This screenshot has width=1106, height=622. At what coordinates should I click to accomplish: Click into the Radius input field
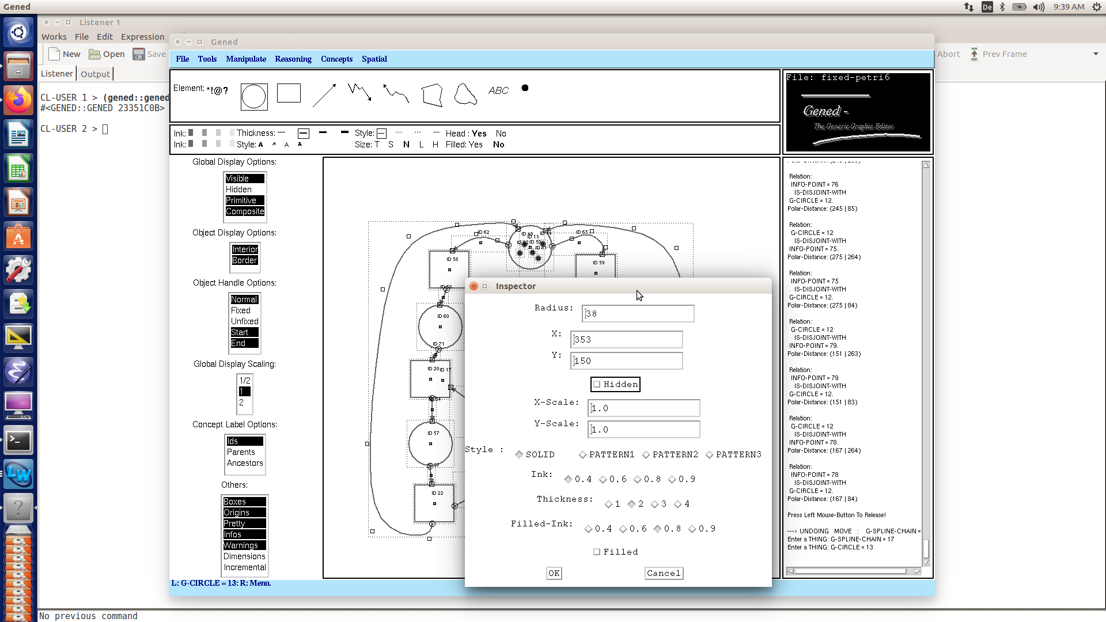click(x=638, y=314)
